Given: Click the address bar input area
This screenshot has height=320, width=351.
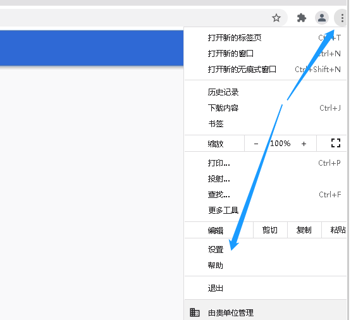Looking at the screenshot, I should [134, 18].
